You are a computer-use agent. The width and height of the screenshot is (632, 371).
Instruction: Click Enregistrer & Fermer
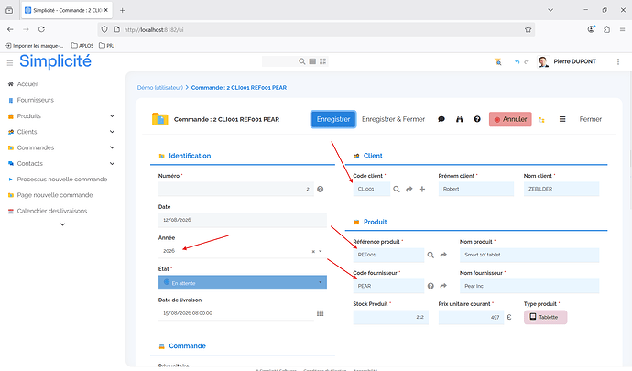point(393,119)
